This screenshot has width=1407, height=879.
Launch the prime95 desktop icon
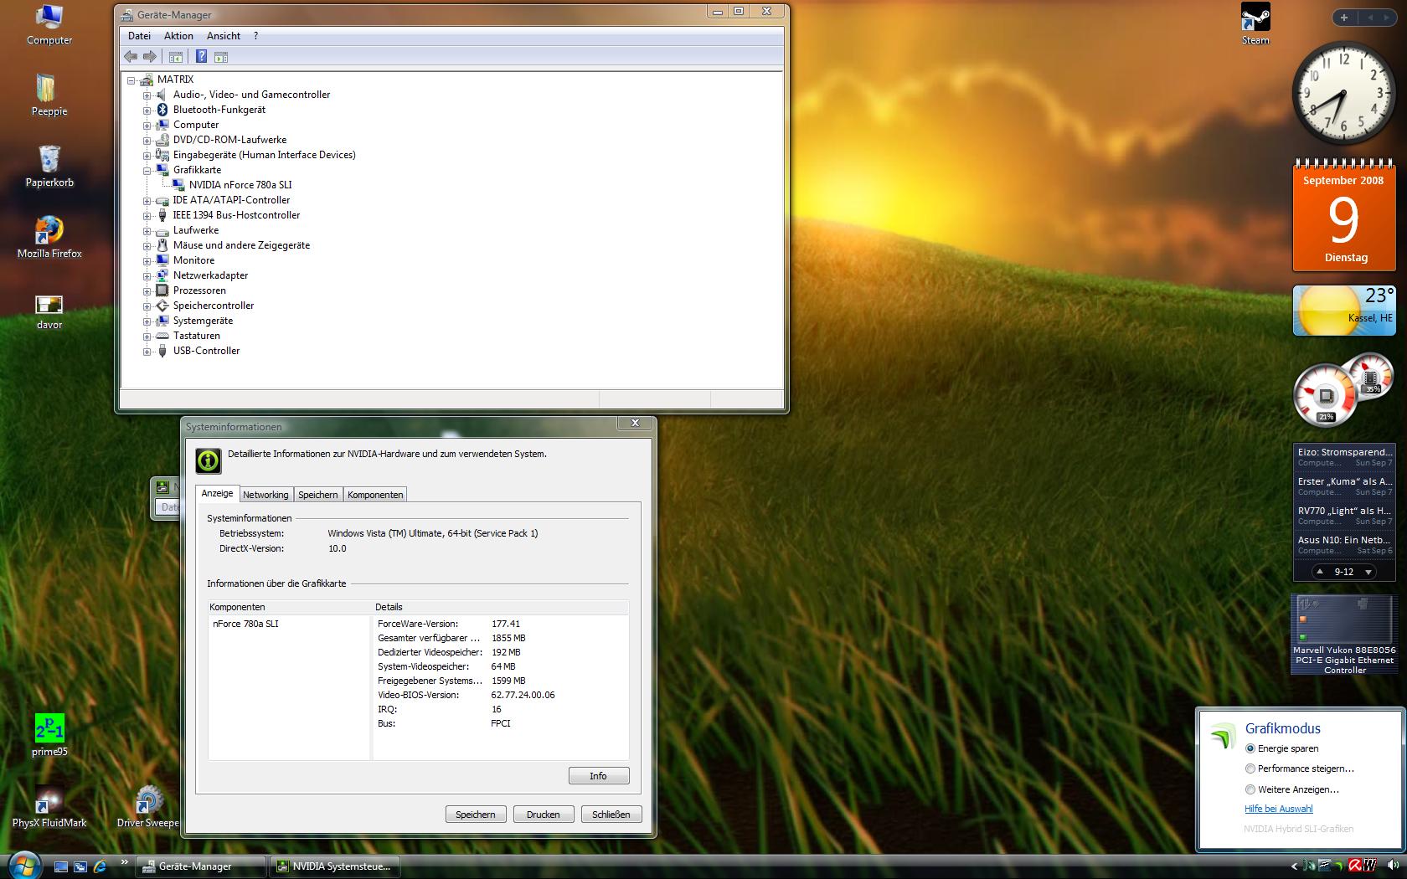pos(49,735)
